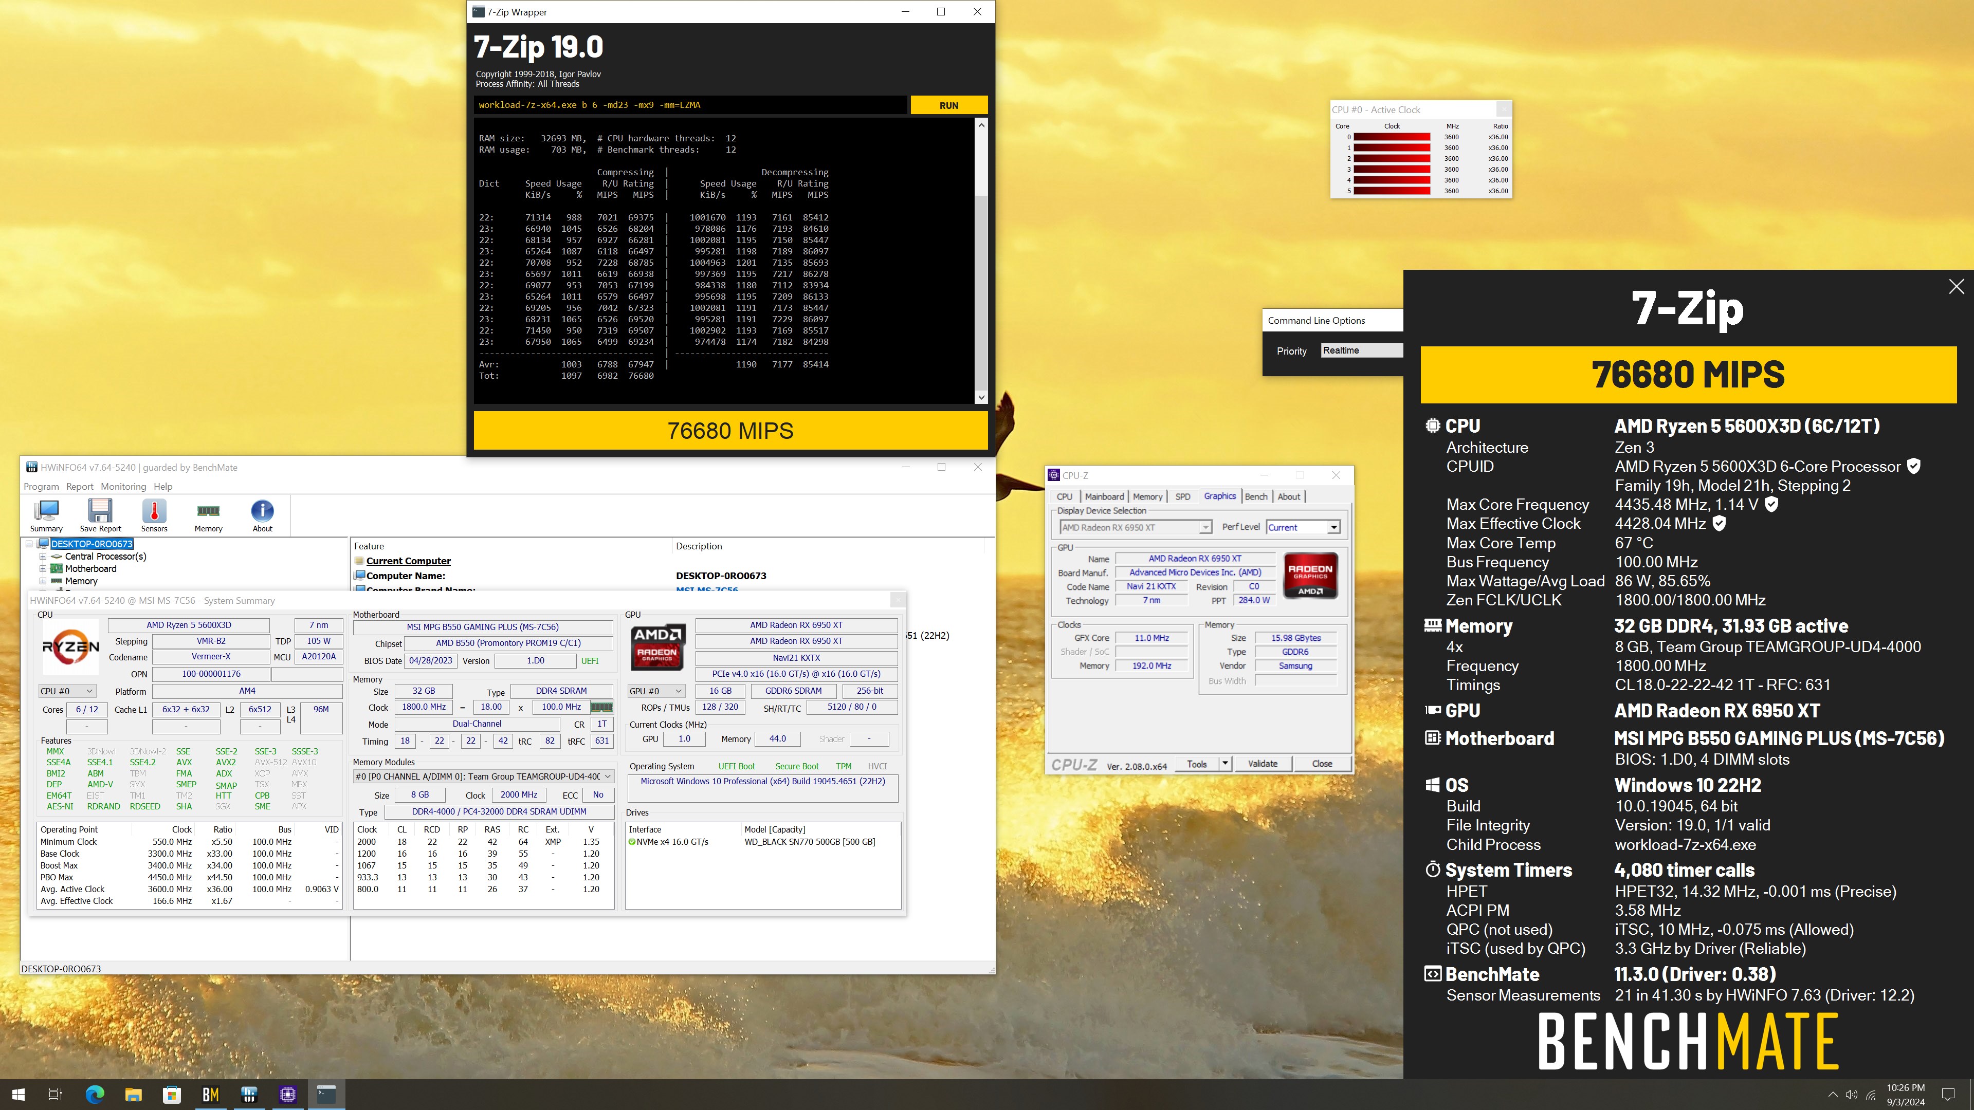This screenshot has width=1974, height=1110.
Task: Click the Memory toolbar icon in HWiNFO
Action: pyautogui.click(x=208, y=515)
